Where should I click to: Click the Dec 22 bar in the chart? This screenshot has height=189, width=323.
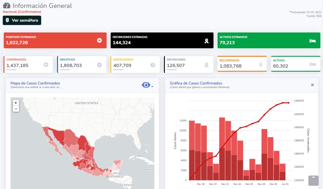point(222,149)
